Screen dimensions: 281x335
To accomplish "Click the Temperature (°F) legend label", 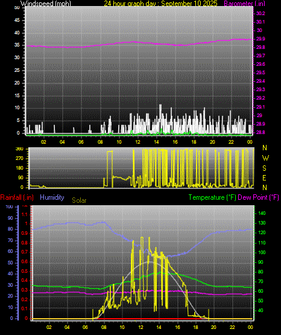I will (x=212, y=197).
